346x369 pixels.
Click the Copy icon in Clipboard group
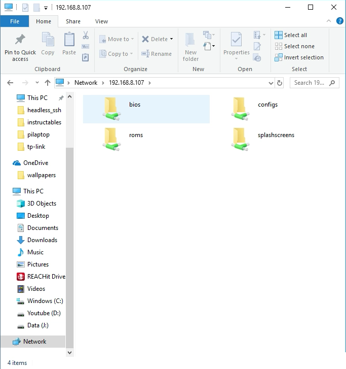[48, 39]
